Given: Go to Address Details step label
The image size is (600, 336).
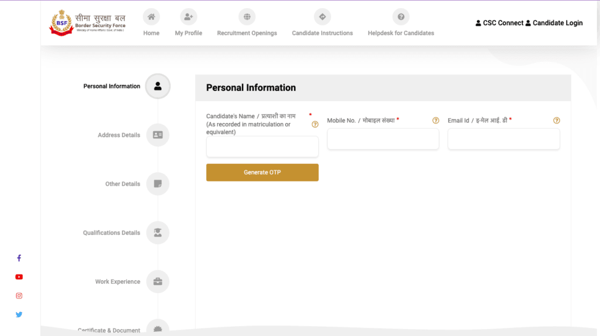Looking at the screenshot, I should pyautogui.click(x=119, y=135).
